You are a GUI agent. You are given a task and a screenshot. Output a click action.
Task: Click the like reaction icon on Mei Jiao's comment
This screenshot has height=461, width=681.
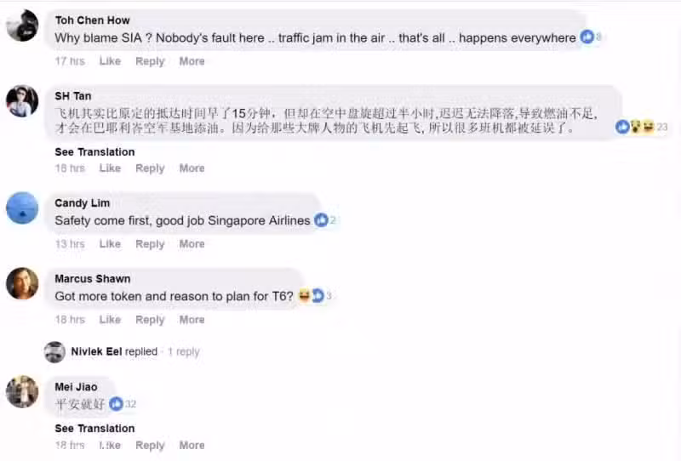click(x=116, y=404)
